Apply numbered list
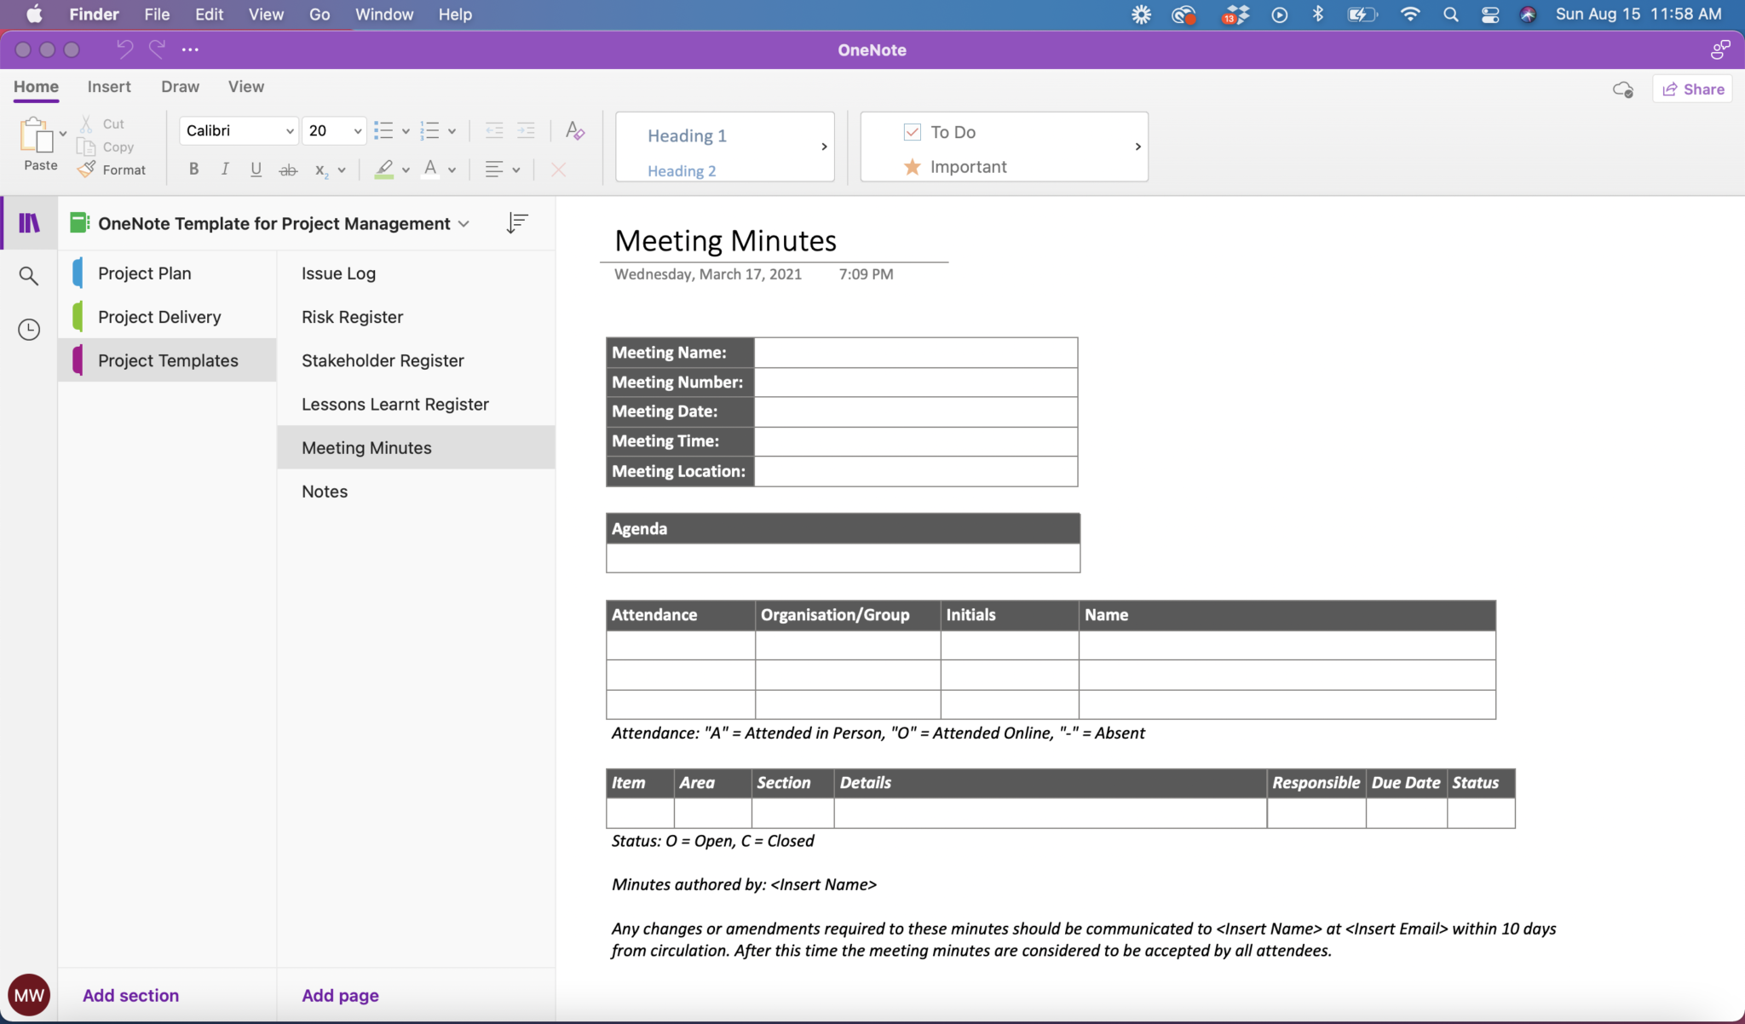 tap(429, 130)
